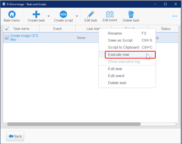Click the Edit task pencil icon
The image size is (182, 144).
click(x=91, y=14)
